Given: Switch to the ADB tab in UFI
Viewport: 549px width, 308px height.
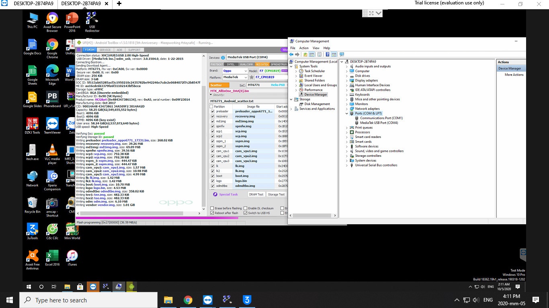Looking at the screenshot, I should 119,50.
